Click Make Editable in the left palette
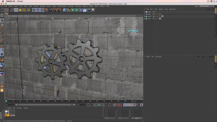Screen dimensions: 217x122 (x=2, y=15)
